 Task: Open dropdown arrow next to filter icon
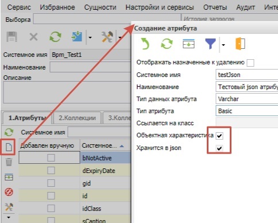(223, 45)
